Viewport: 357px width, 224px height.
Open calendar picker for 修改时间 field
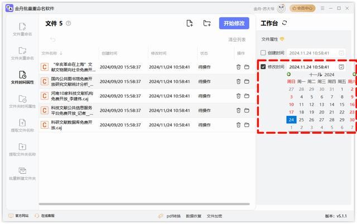click(341, 67)
